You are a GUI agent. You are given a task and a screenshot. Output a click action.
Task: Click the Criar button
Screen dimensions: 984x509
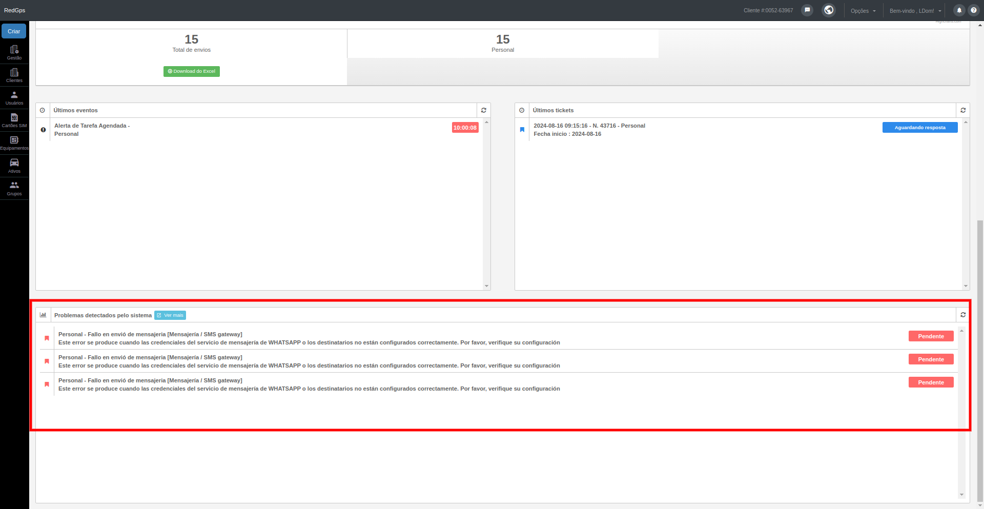click(14, 31)
